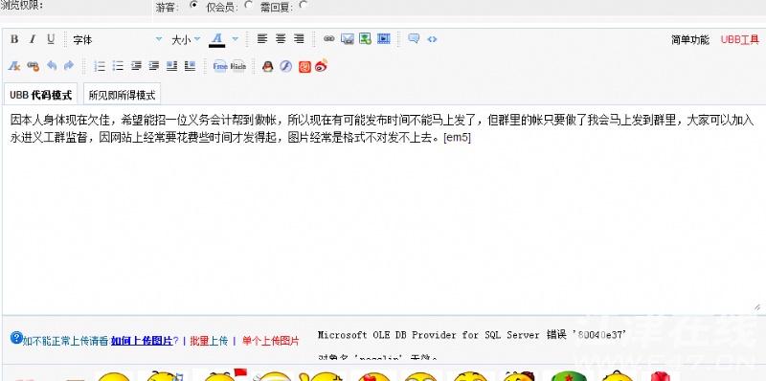This screenshot has height=381, width=766.
Task: Apply the current font color A
Action: (x=217, y=39)
